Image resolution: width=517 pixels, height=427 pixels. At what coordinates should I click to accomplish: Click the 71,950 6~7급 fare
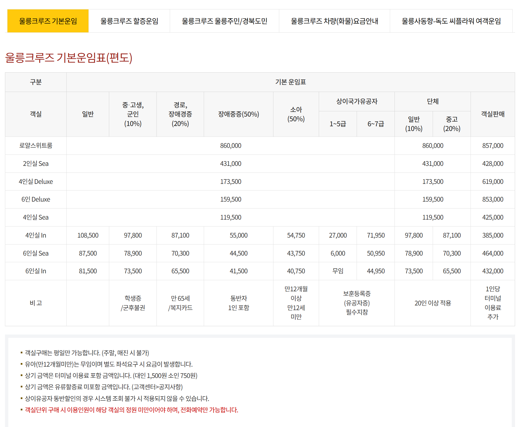tap(376, 235)
